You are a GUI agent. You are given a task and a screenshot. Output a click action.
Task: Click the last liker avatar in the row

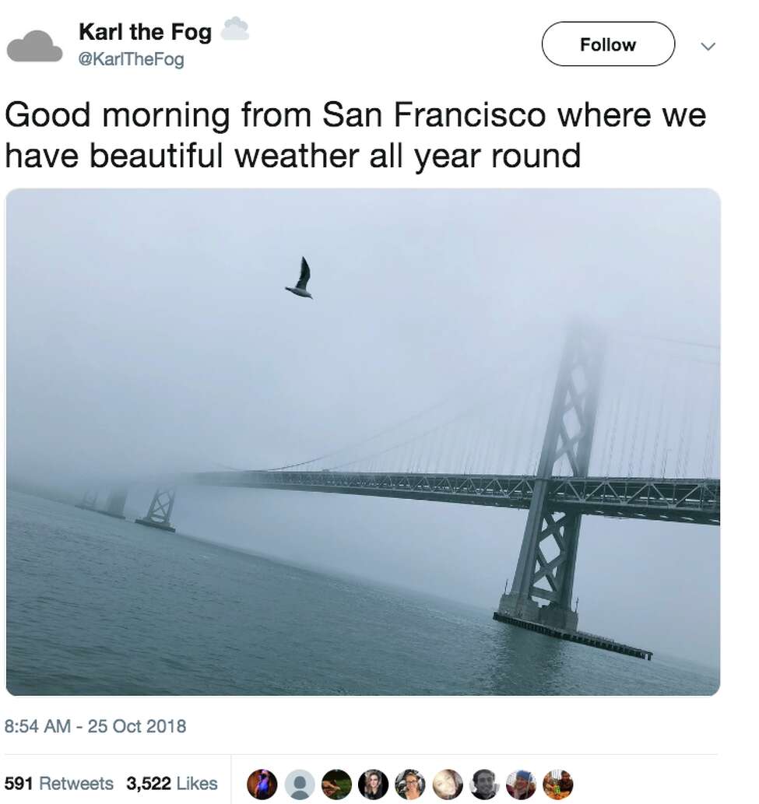(558, 784)
